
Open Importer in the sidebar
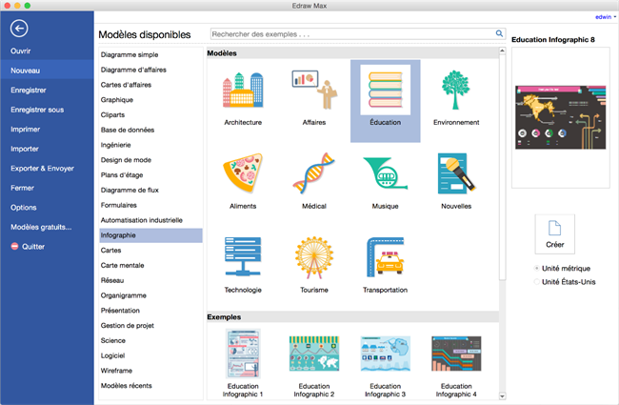(25, 149)
